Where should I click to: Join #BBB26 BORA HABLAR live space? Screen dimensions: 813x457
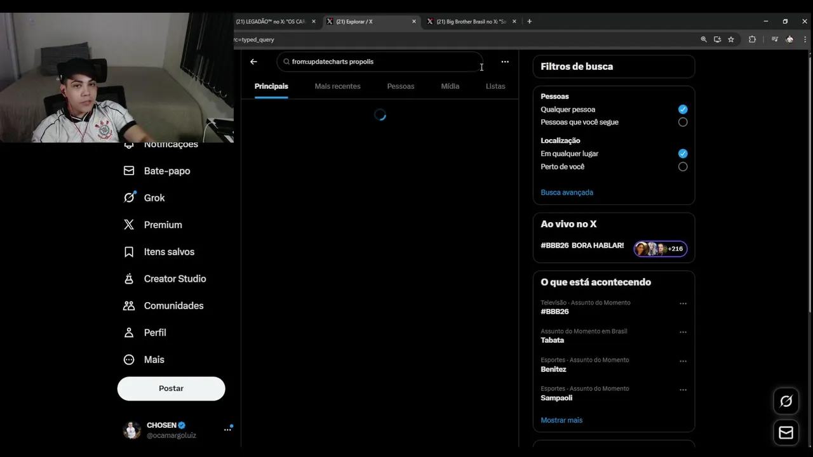coord(582,246)
